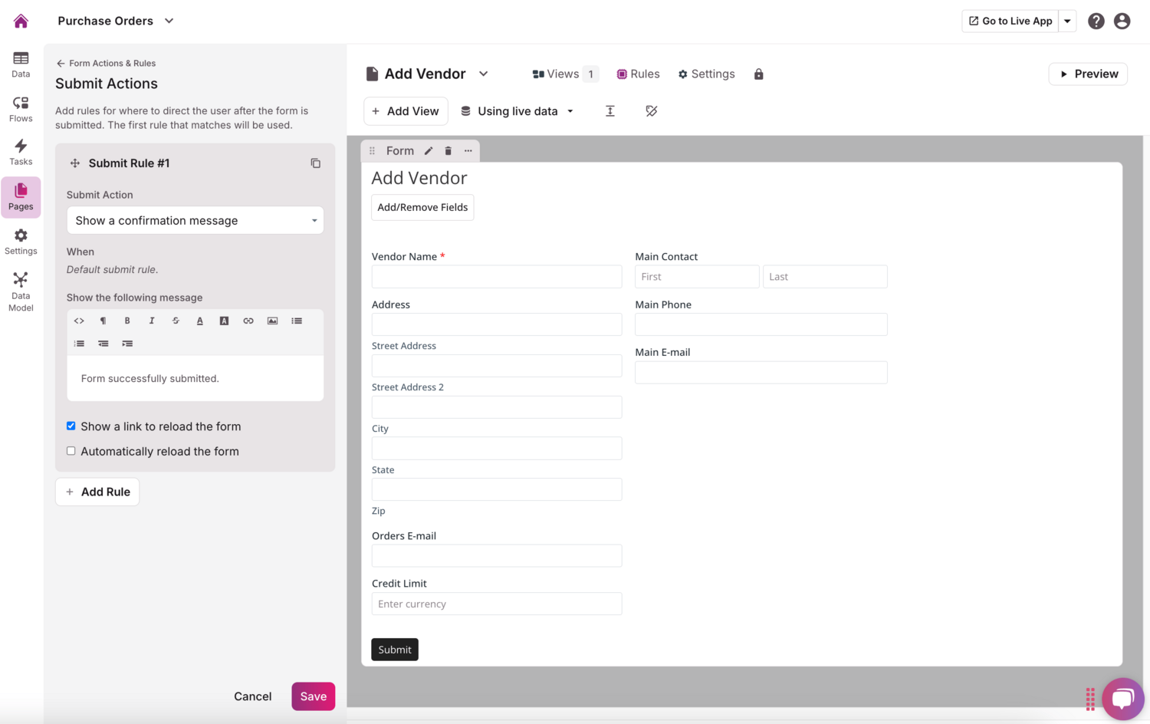Open the Flows section in sidebar
The height and width of the screenshot is (724, 1150).
click(x=21, y=109)
